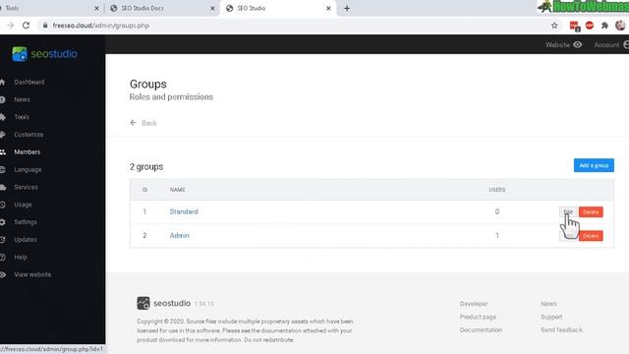
Task: Open Members in the sidebar
Action: [x=27, y=152]
